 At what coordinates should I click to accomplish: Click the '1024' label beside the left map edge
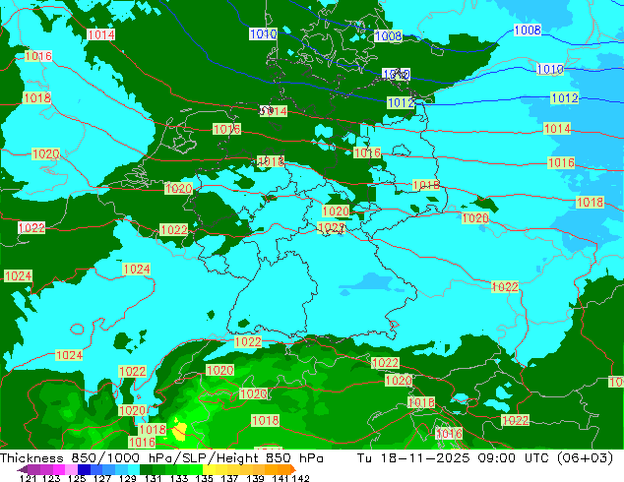point(18,275)
